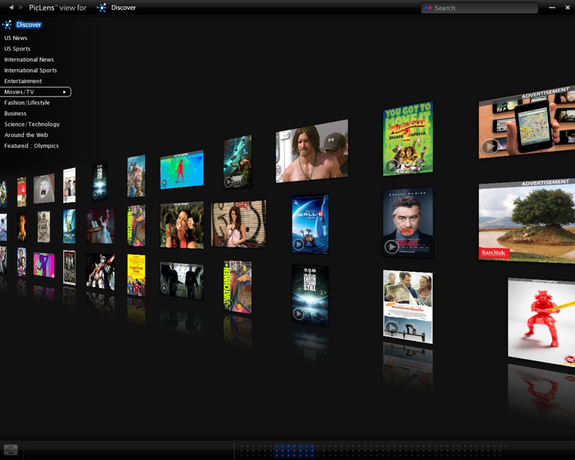The width and height of the screenshot is (575, 460).
Task: Open the woman in white gown thumbnail
Action: (x=100, y=226)
